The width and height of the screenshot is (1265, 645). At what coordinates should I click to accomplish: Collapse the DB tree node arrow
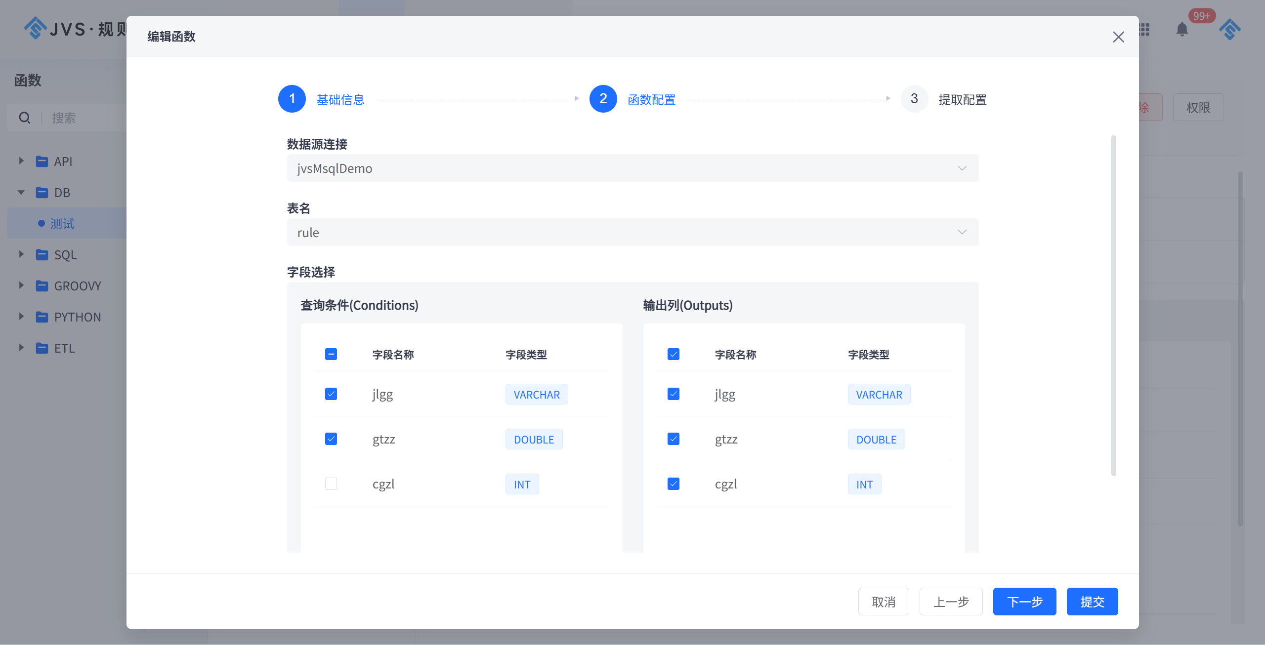click(21, 192)
